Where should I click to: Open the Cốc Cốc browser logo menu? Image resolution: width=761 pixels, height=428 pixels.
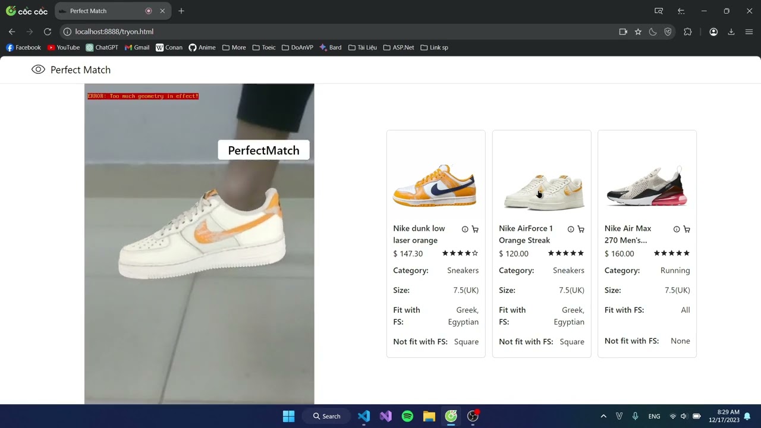click(27, 11)
